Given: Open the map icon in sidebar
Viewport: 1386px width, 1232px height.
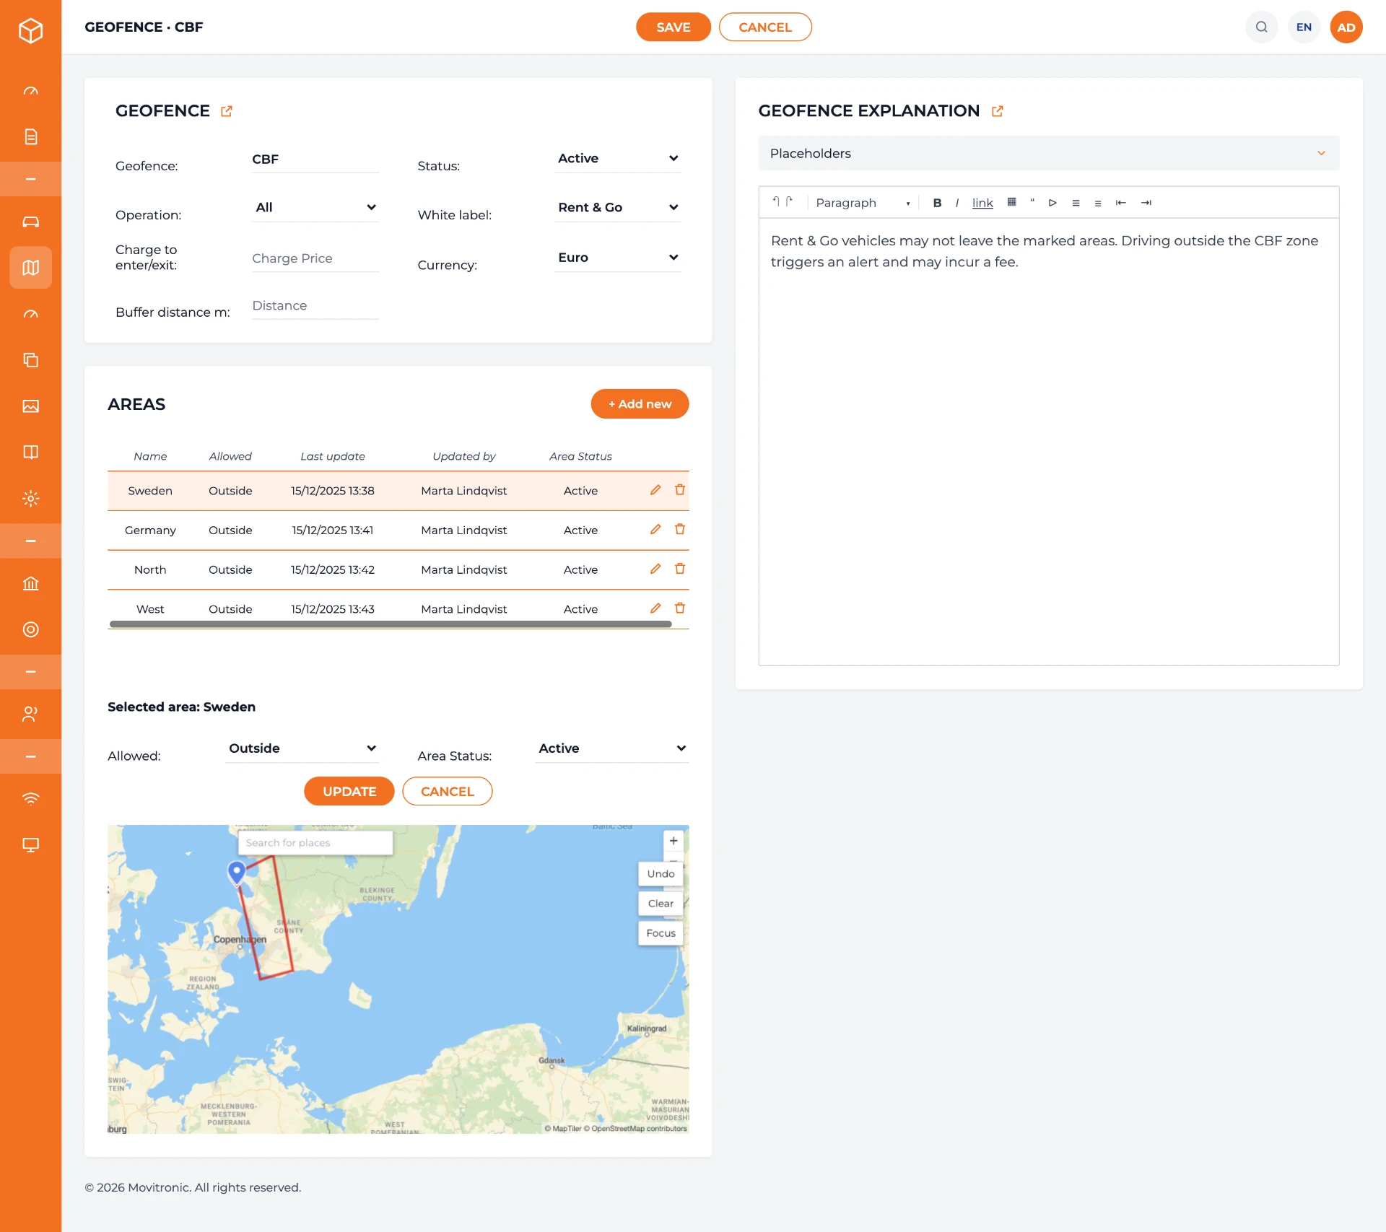Looking at the screenshot, I should click(30, 268).
